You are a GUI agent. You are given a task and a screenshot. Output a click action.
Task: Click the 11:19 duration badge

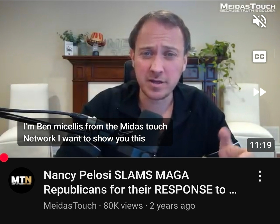[260, 145]
